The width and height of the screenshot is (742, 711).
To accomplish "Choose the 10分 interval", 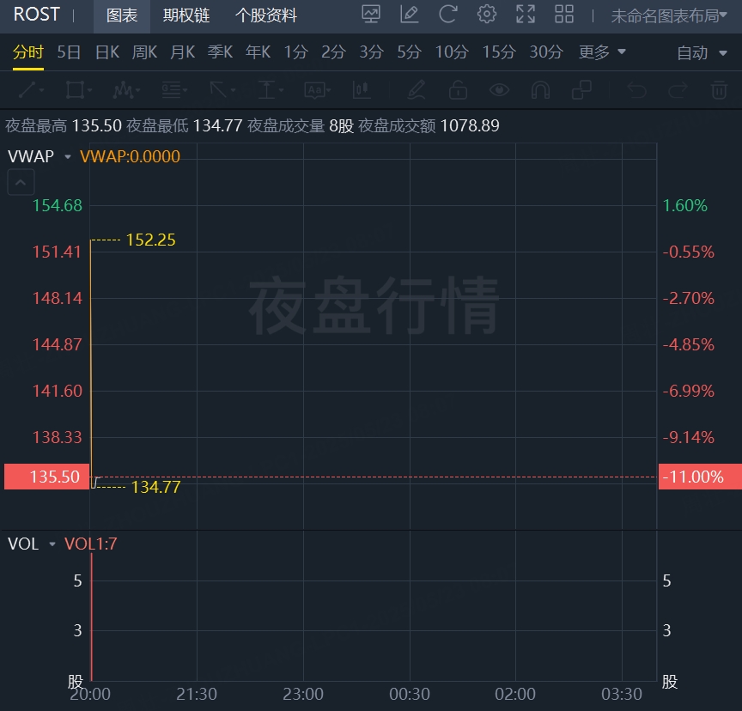I will (452, 52).
